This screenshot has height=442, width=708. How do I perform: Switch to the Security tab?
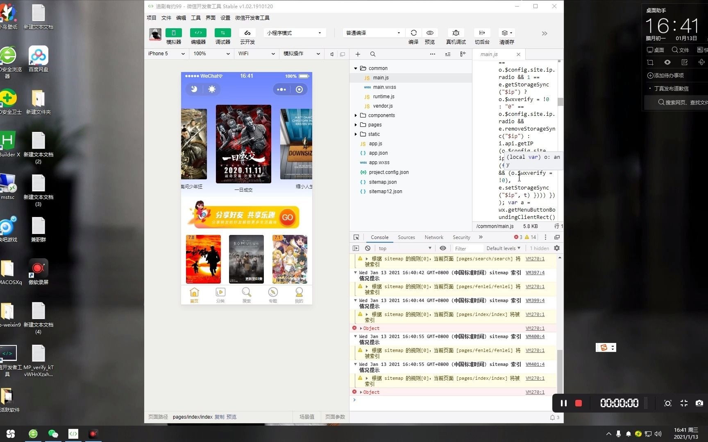tap(461, 237)
